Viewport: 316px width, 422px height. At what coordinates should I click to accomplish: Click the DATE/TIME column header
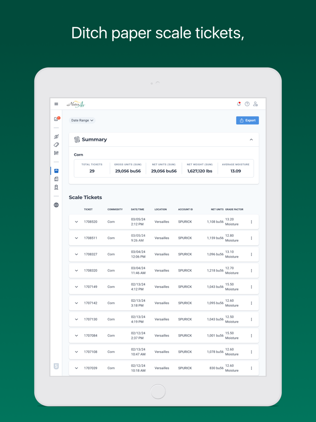[137, 209]
